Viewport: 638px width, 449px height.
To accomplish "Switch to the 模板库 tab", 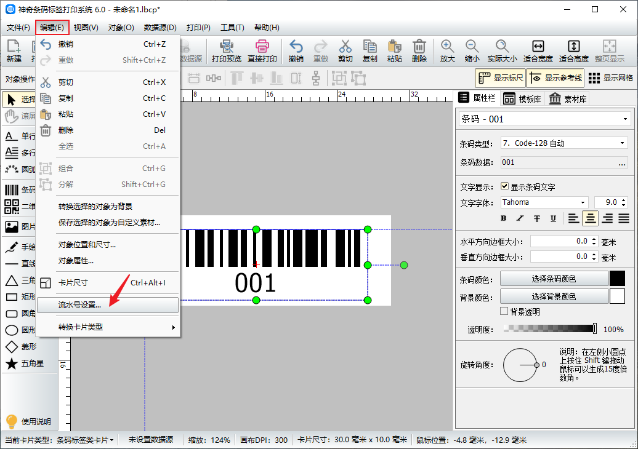I will point(522,99).
